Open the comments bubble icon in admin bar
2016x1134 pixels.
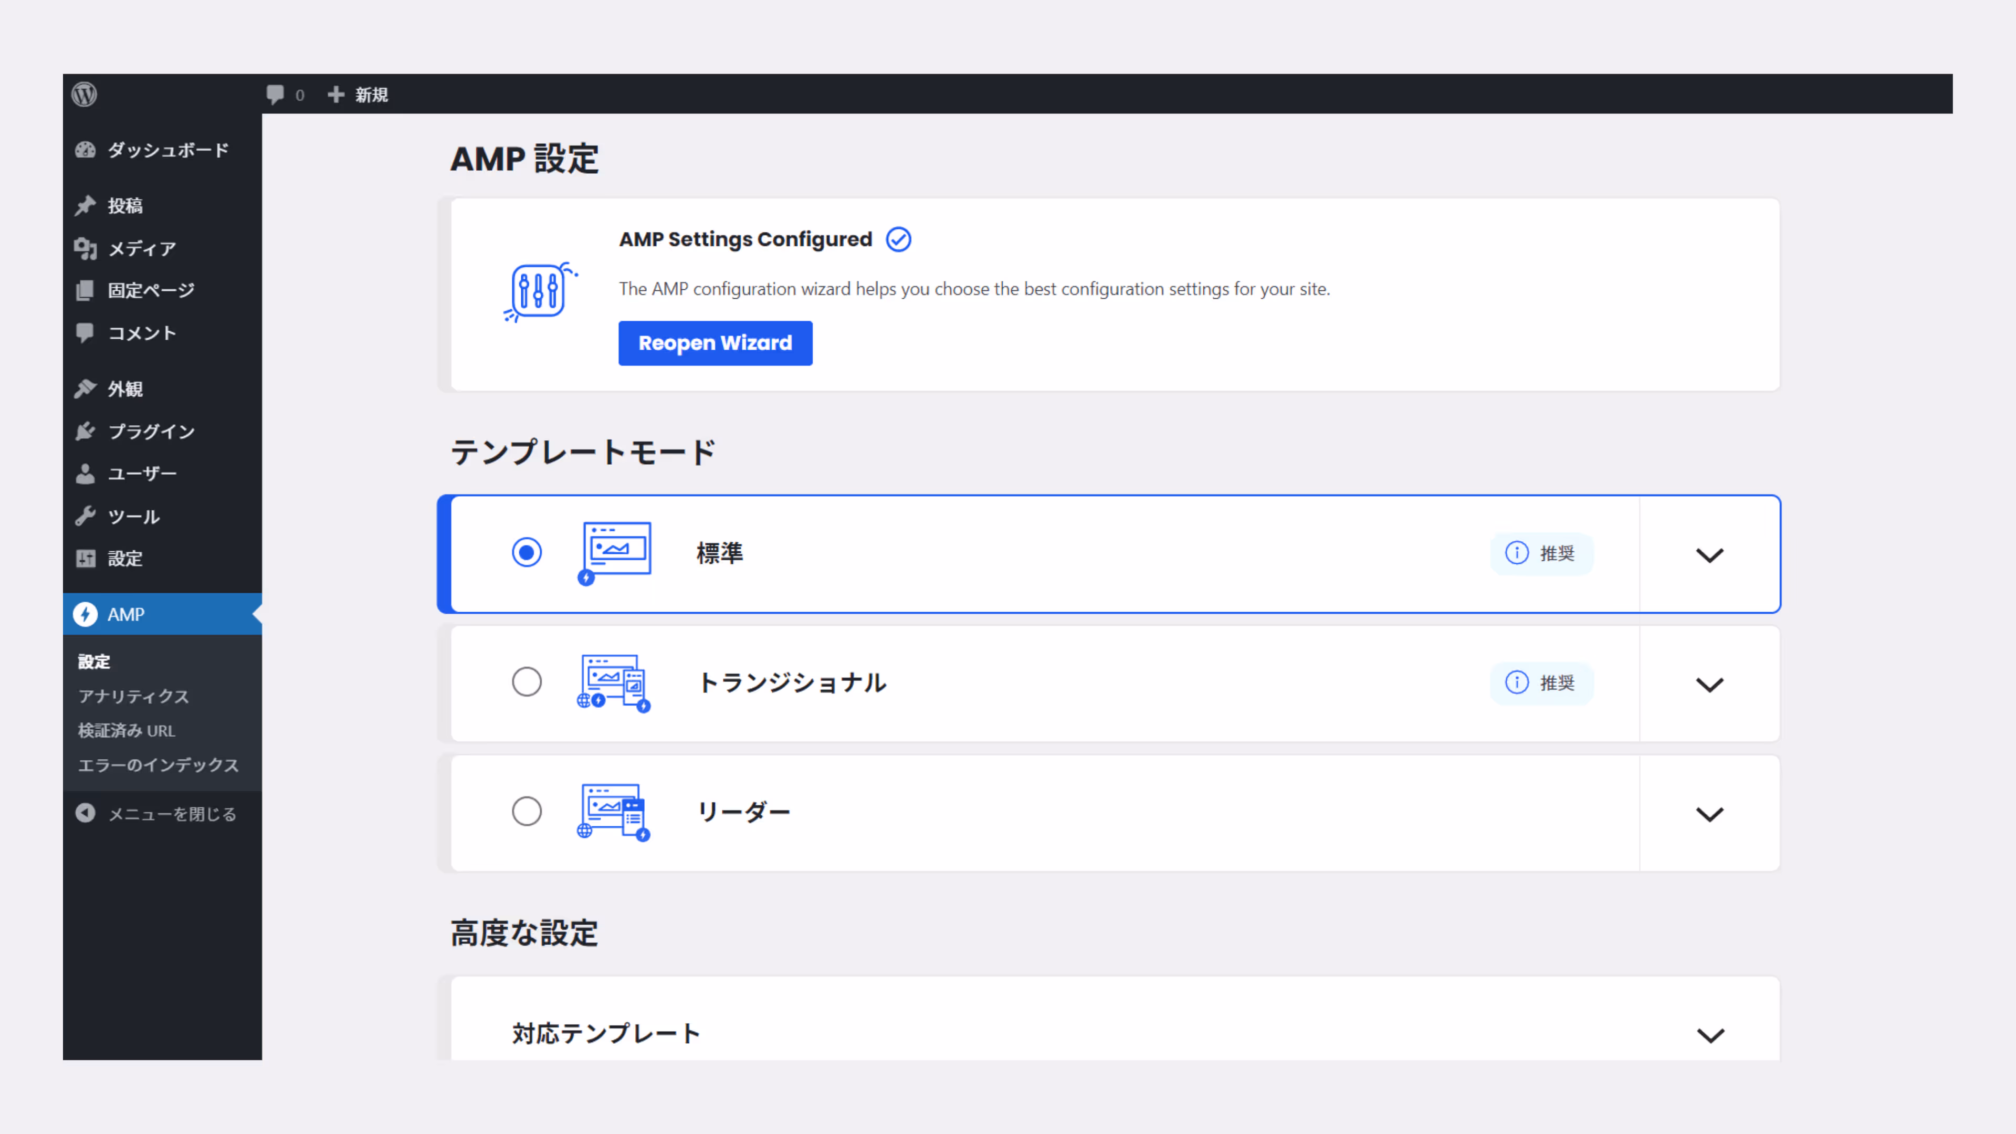(x=275, y=94)
